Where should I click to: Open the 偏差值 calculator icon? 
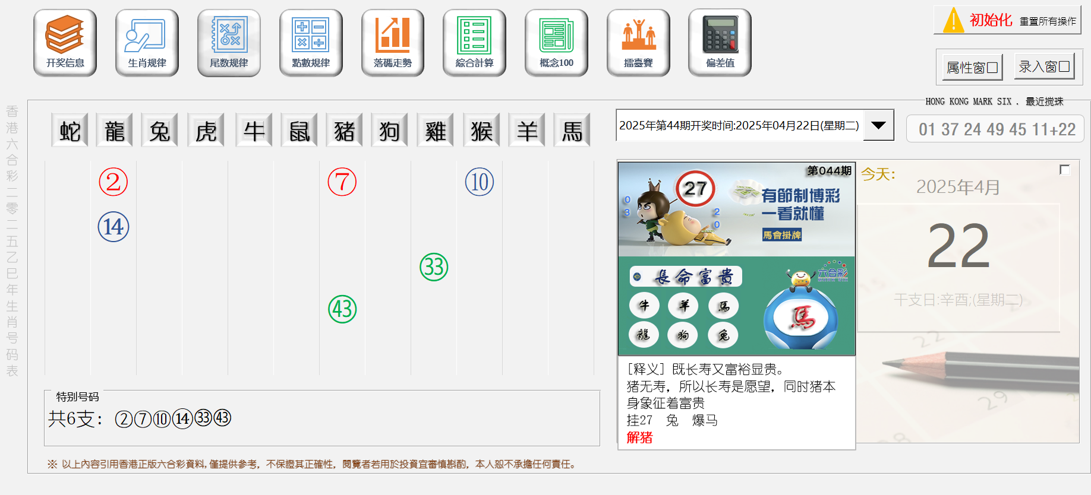(720, 43)
